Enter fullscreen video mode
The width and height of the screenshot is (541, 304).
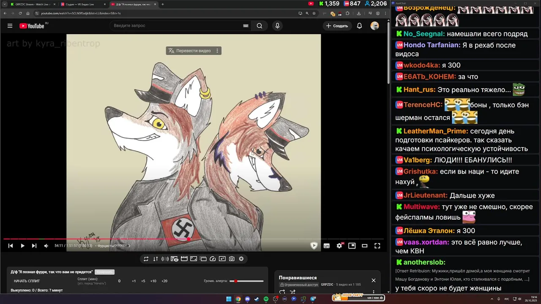click(377, 246)
